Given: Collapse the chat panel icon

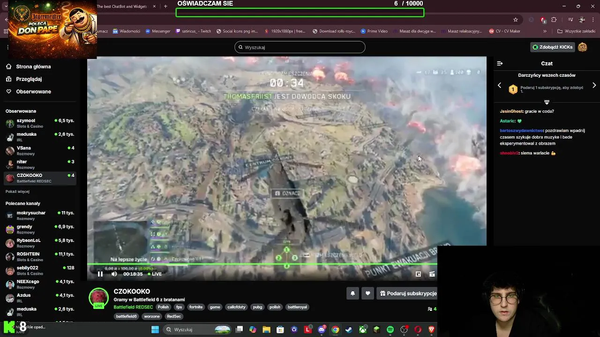Looking at the screenshot, I should (500, 63).
